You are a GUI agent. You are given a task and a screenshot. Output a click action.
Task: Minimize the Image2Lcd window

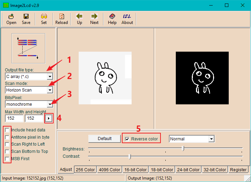pos(211,5)
